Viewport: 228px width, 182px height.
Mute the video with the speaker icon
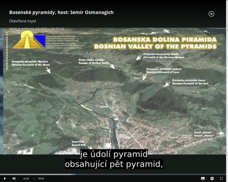(x=14, y=179)
